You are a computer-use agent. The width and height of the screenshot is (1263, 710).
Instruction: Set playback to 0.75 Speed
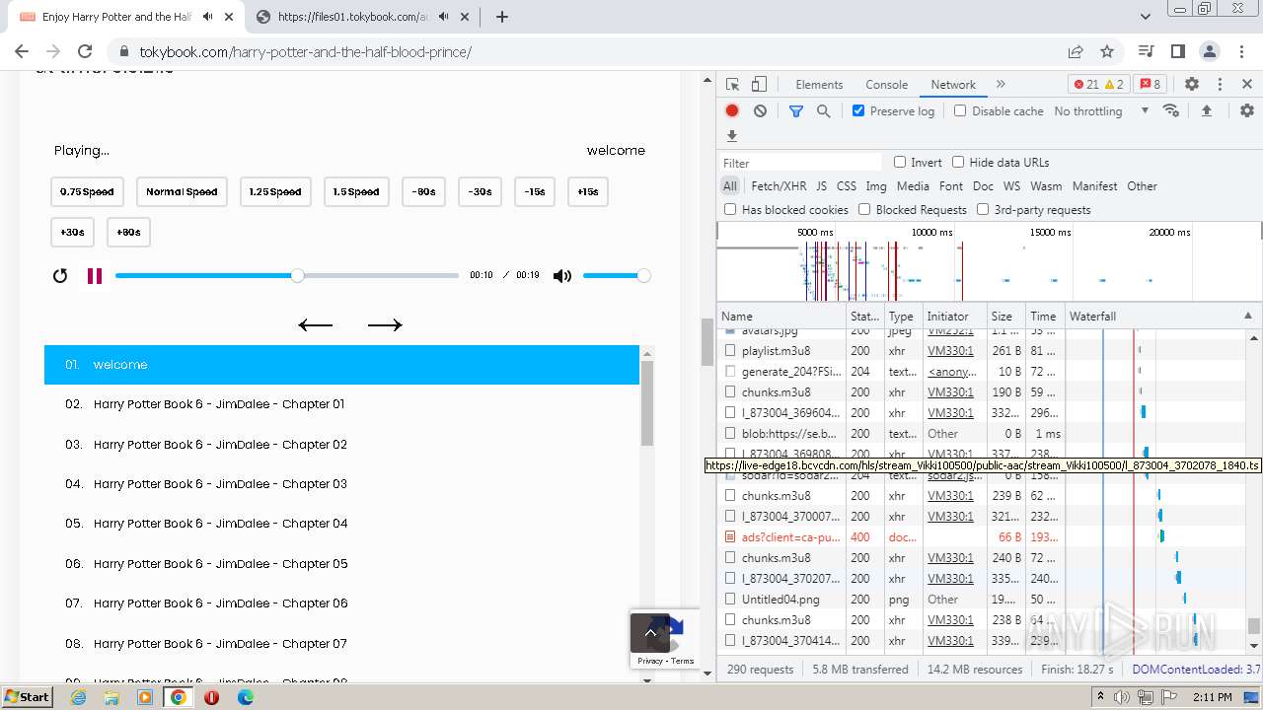click(x=87, y=192)
